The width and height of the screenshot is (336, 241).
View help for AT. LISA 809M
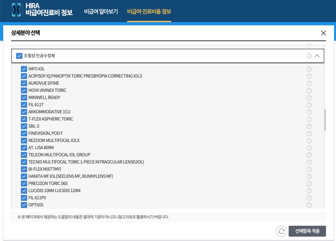[x=309, y=148]
